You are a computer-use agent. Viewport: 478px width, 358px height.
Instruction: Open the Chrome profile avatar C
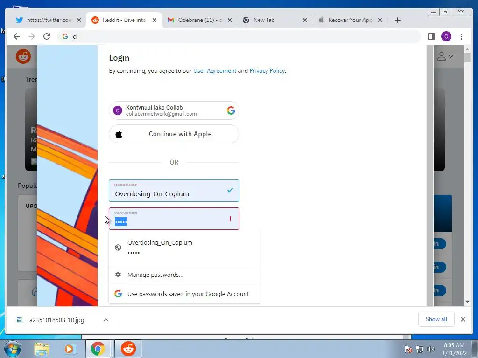[446, 36]
